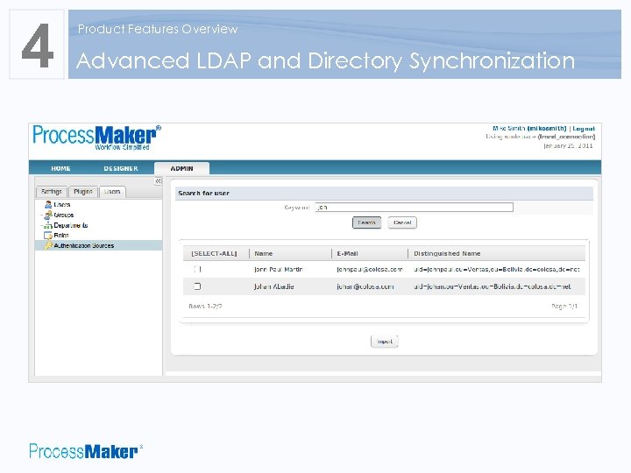Click the Departments icon in sidebar
Viewport: 631px width, 473px height.
point(48,225)
